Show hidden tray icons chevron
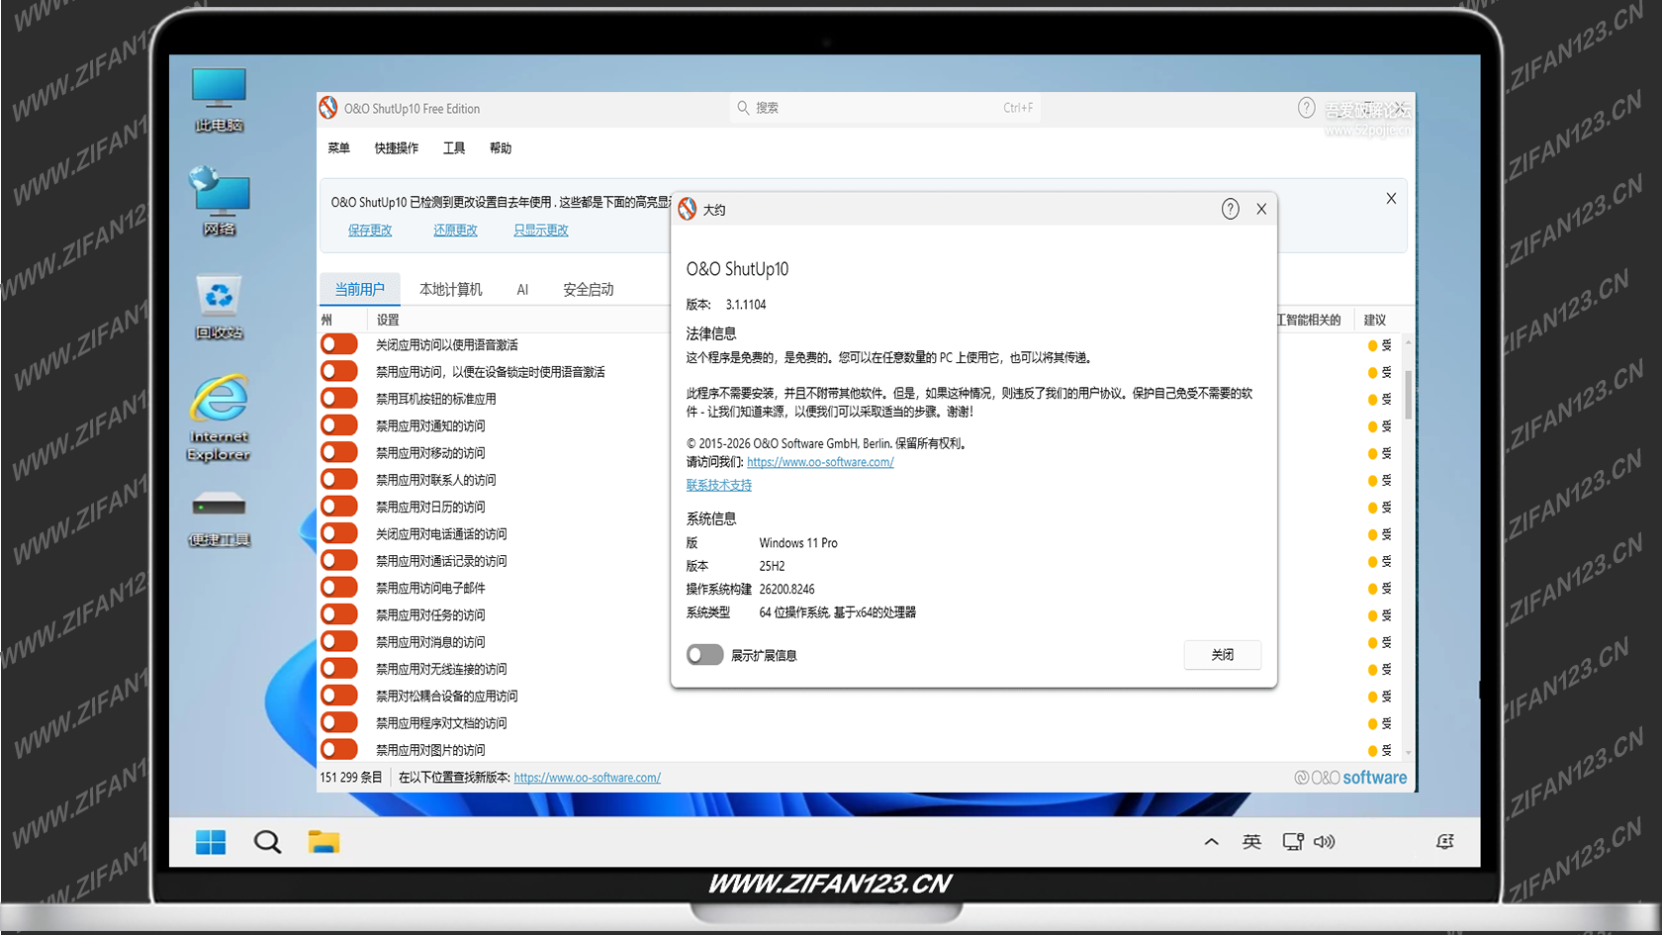The height and width of the screenshot is (935, 1662). click(1211, 842)
